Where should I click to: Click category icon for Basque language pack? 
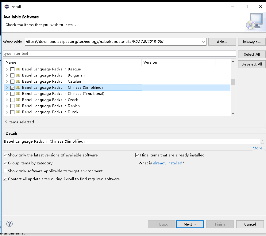(x=18, y=69)
